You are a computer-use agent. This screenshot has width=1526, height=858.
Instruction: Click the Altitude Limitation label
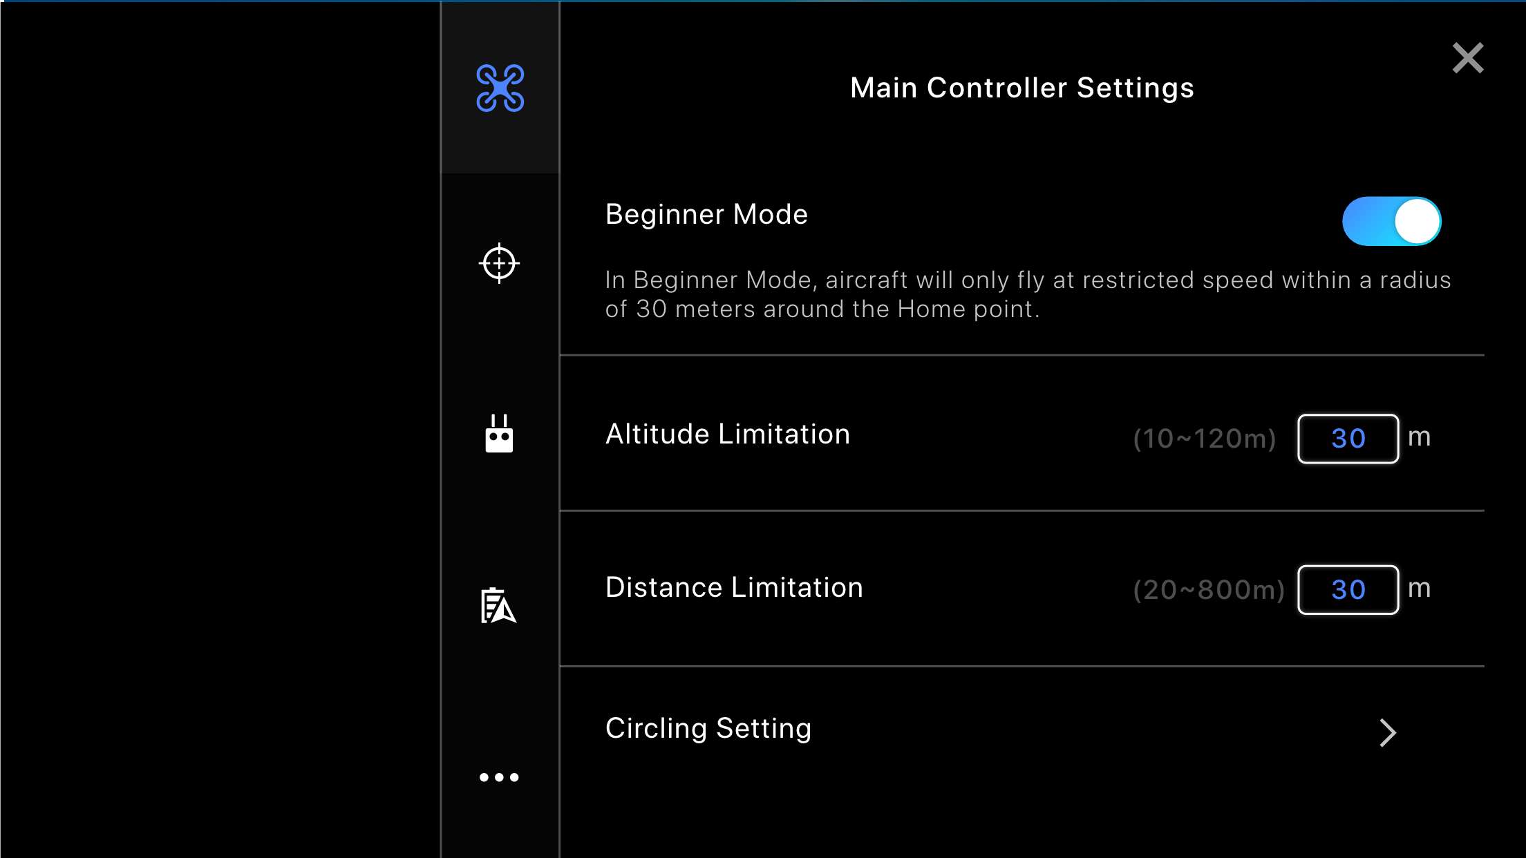coord(728,435)
